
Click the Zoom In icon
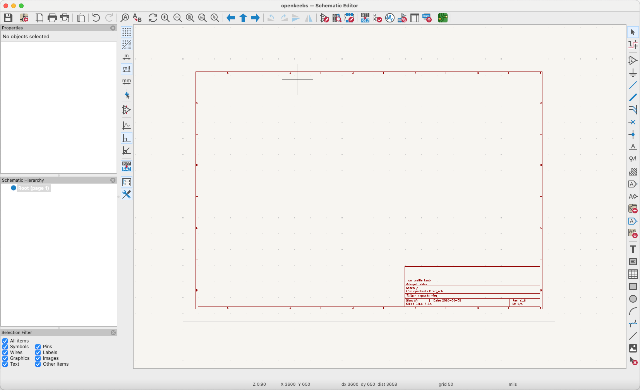(165, 18)
